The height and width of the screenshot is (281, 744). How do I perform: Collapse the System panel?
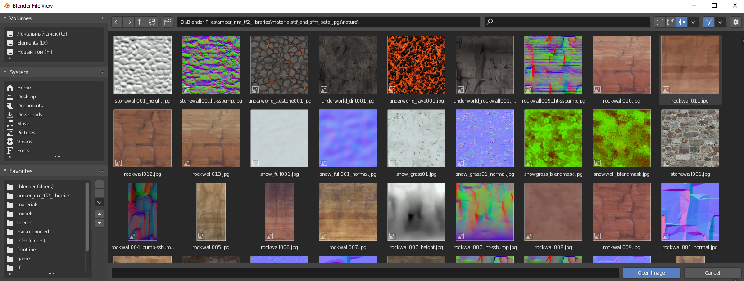pos(5,72)
